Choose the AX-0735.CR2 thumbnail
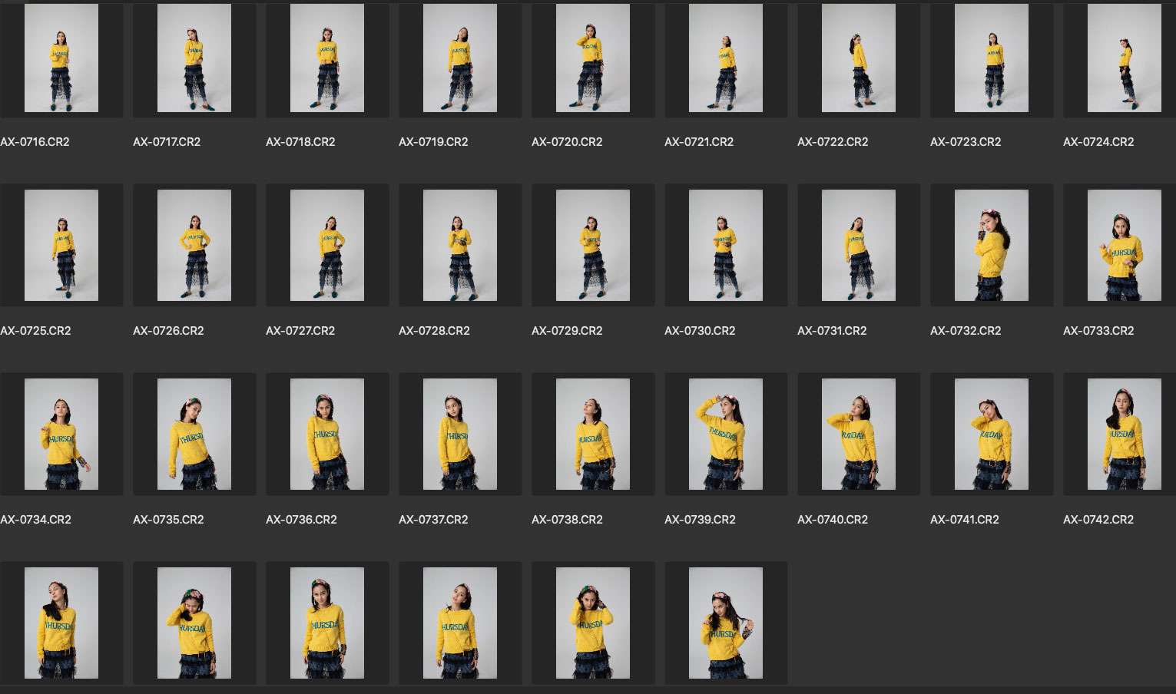 click(x=194, y=434)
